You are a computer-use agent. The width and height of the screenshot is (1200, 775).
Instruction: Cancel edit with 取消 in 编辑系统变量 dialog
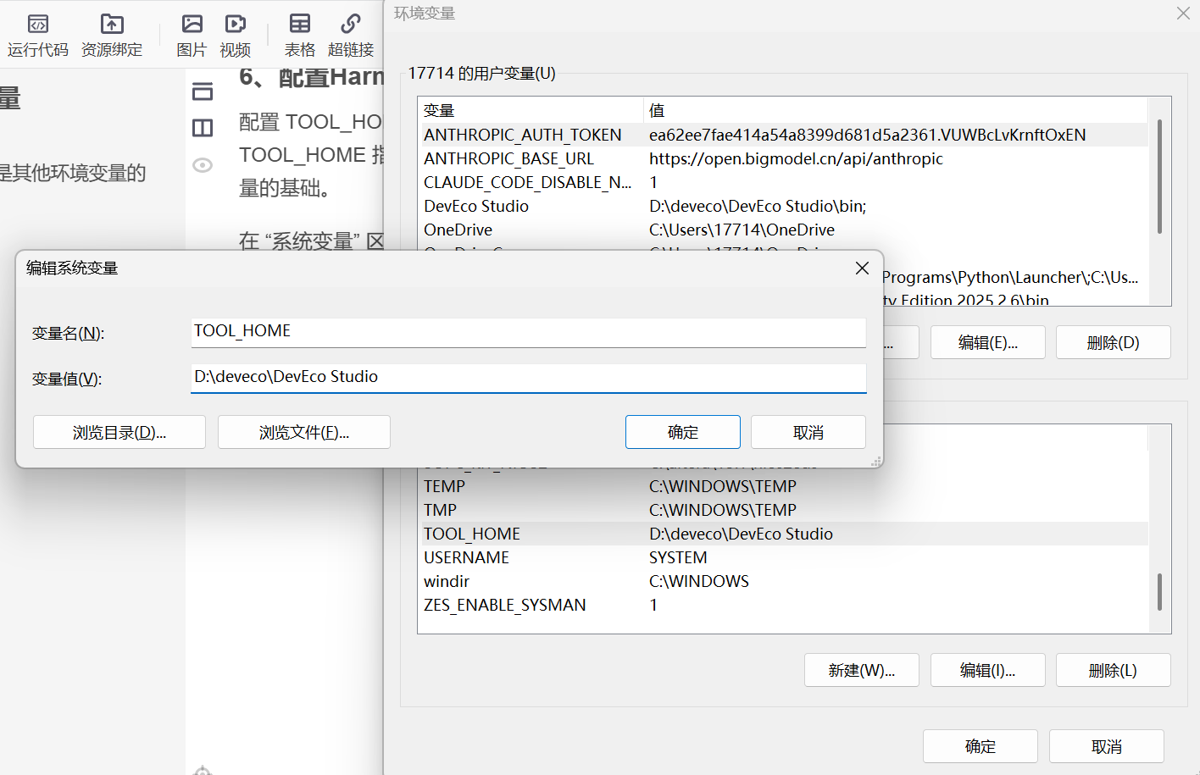pos(808,432)
